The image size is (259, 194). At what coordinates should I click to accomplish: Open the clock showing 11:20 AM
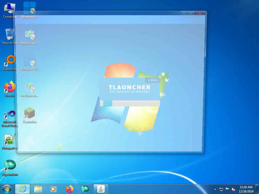pos(246,189)
